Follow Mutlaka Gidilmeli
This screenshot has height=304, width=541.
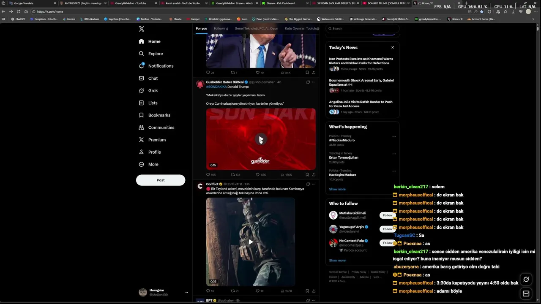[x=388, y=215]
